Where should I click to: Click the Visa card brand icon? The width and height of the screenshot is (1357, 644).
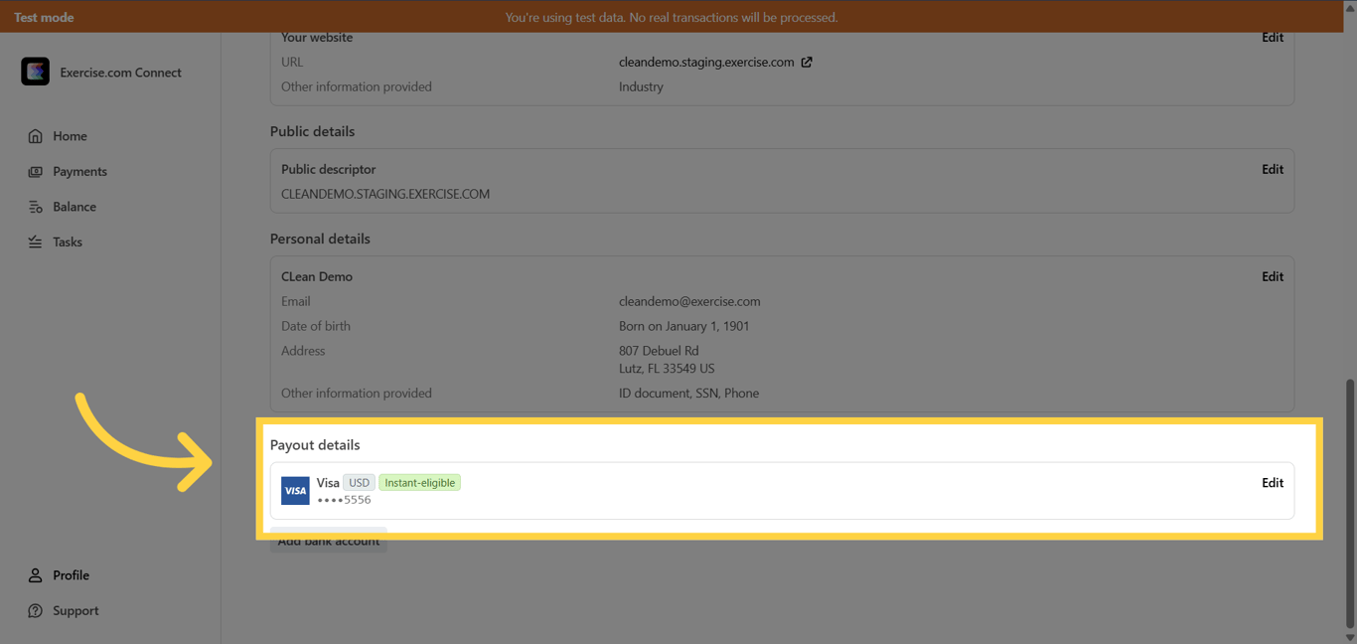pos(295,490)
